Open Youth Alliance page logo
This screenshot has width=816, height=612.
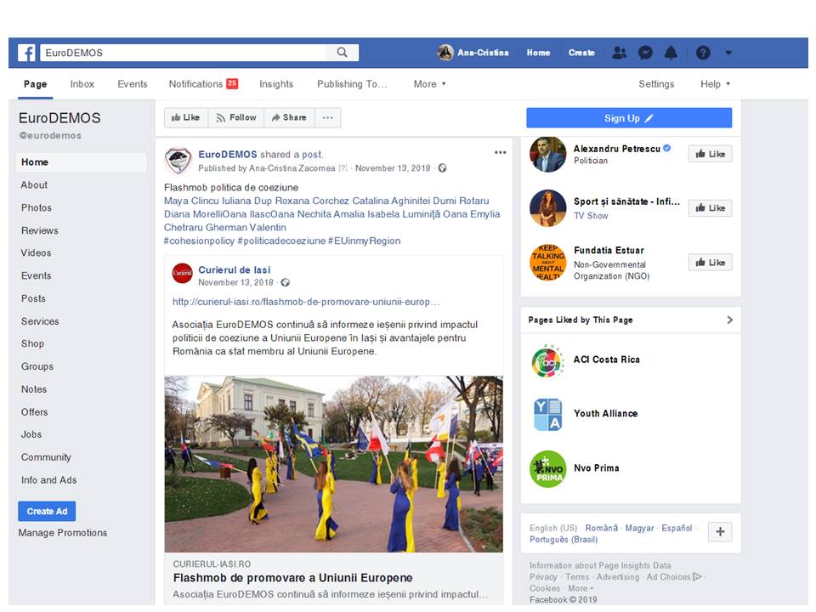(547, 414)
